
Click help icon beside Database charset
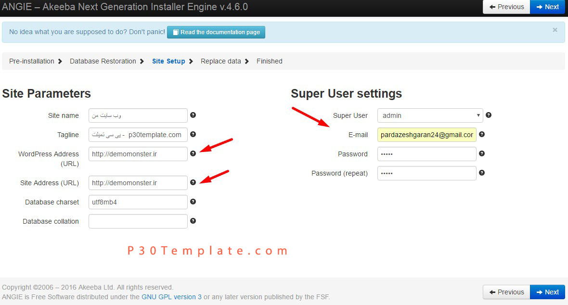coord(193,202)
